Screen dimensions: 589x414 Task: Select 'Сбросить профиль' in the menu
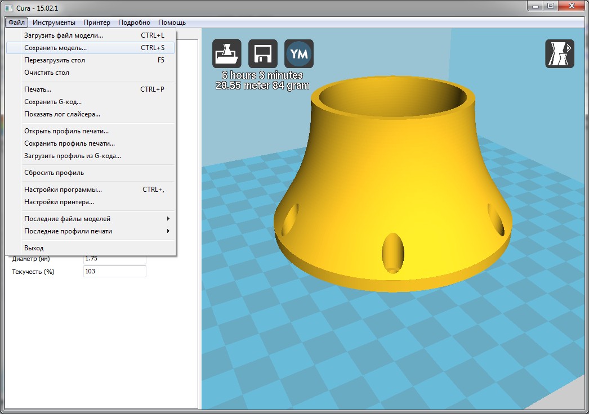click(x=53, y=173)
